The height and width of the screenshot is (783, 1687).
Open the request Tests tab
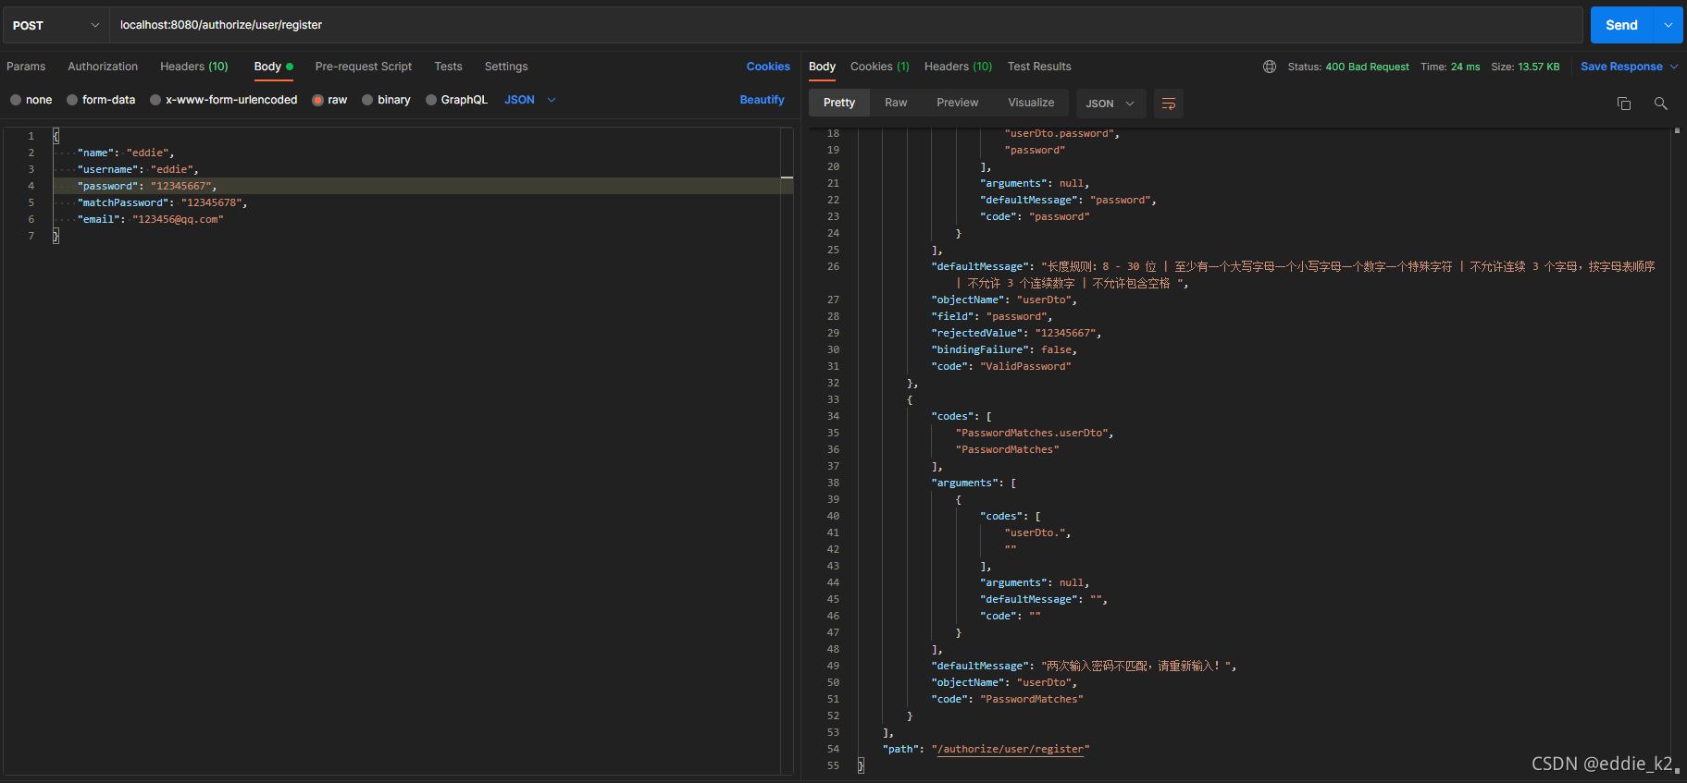[448, 67]
